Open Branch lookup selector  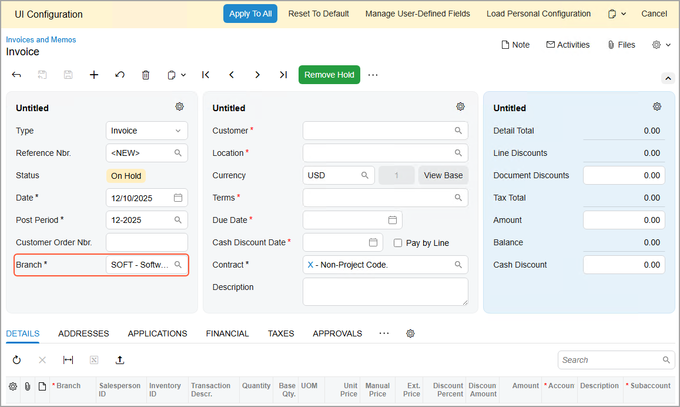pyautogui.click(x=178, y=265)
